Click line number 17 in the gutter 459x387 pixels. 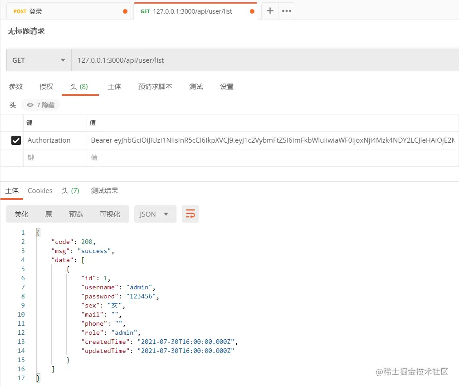21,378
